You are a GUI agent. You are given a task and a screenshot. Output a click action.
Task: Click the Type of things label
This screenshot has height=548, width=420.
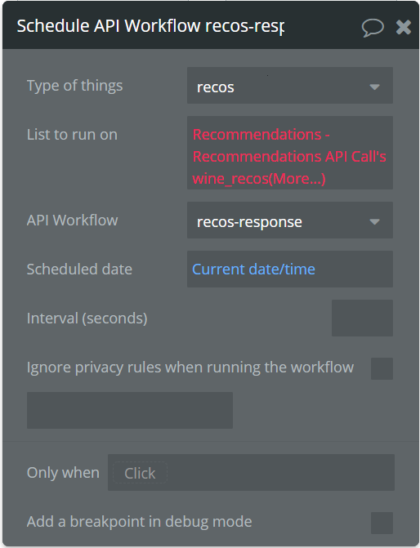[x=75, y=86]
